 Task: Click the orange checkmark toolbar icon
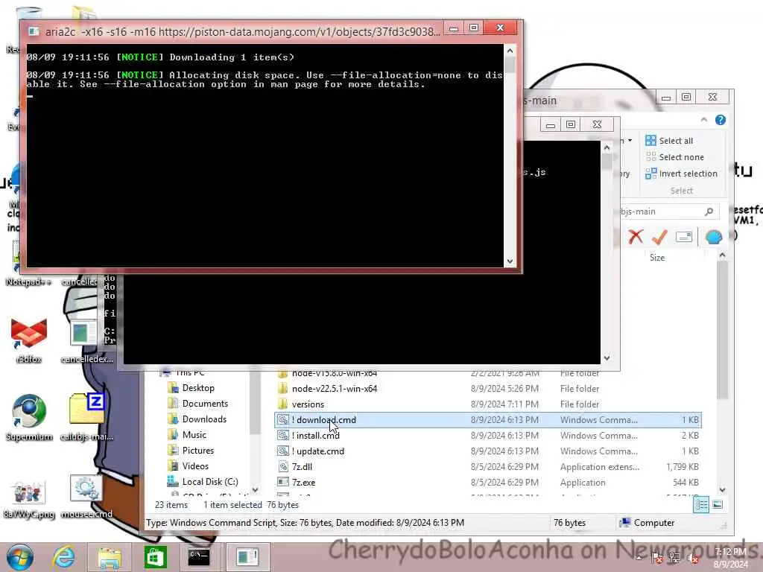click(659, 237)
